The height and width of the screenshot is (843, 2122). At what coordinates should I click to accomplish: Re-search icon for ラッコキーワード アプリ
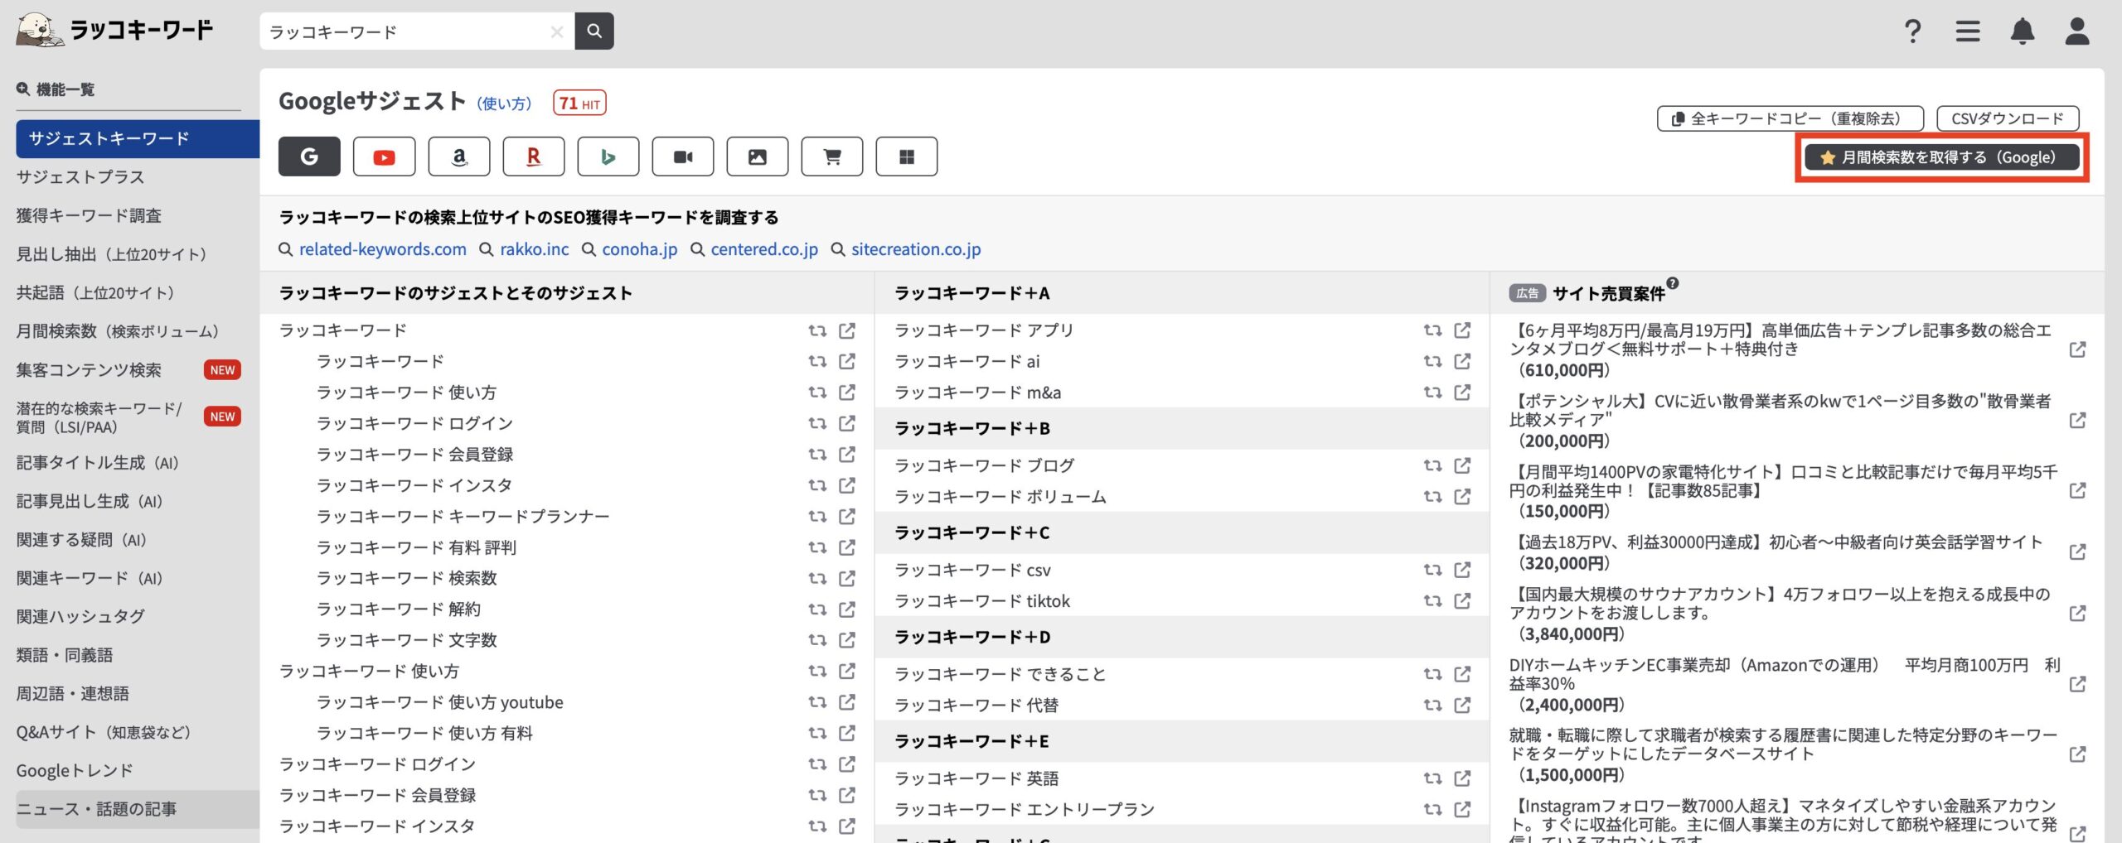coord(1432,330)
